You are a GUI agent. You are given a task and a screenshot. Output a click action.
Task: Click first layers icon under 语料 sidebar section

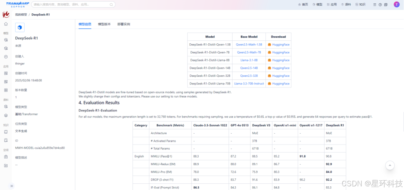point(6,107)
